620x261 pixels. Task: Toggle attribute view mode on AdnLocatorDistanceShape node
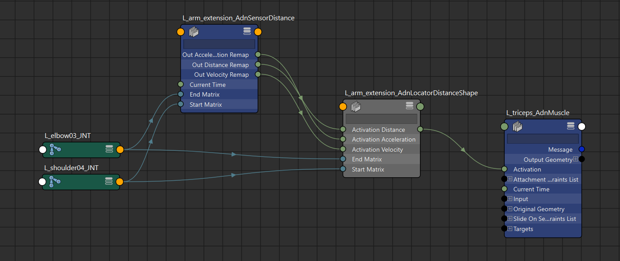tap(409, 106)
